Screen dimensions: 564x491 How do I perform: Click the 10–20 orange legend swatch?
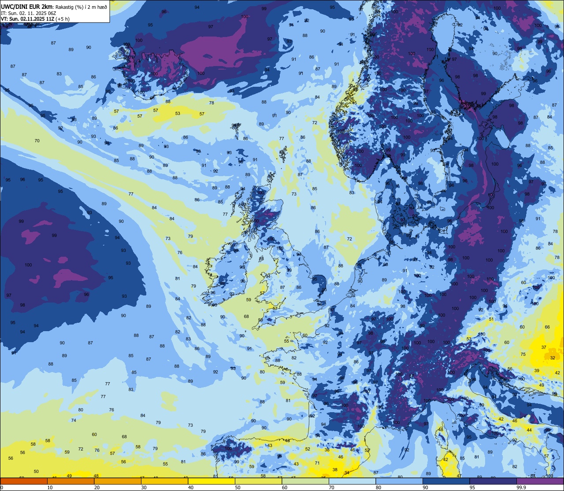[70, 481]
